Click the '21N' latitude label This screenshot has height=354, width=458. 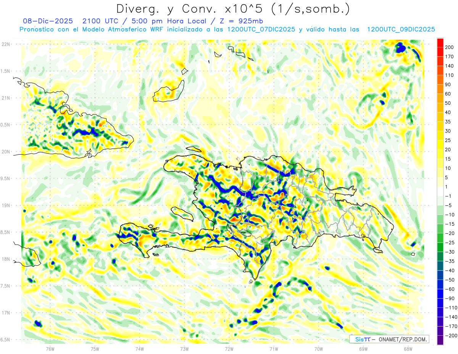pos(6,98)
